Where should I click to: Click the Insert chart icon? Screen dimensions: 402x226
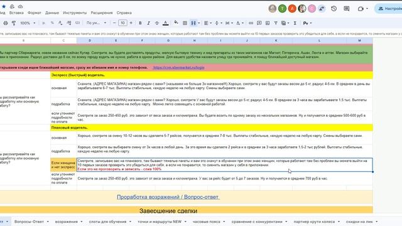click(268, 23)
